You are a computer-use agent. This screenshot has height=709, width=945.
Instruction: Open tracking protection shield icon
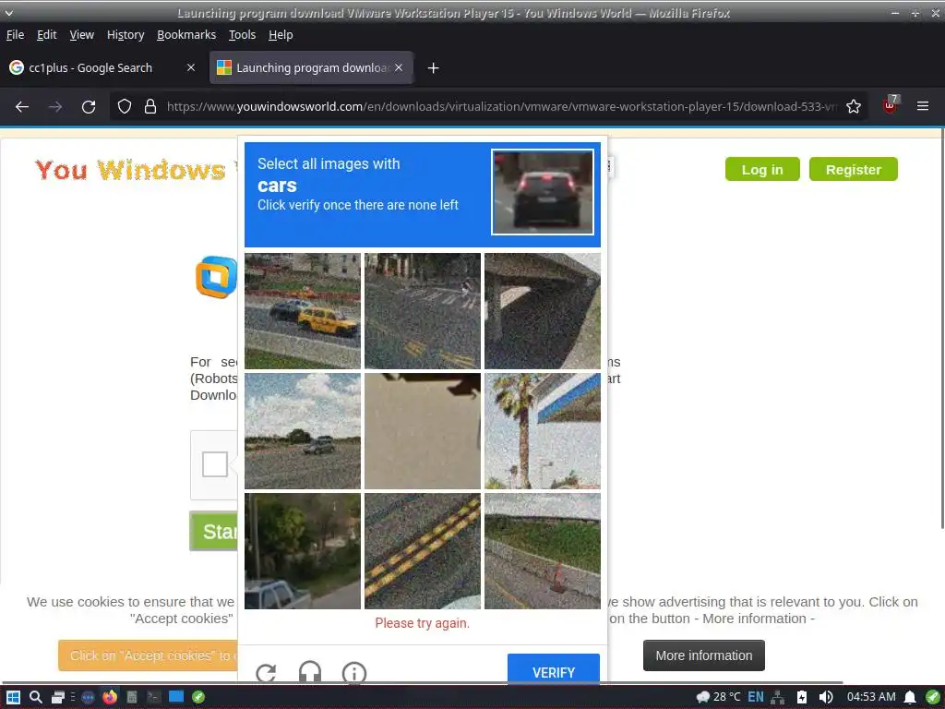(125, 107)
